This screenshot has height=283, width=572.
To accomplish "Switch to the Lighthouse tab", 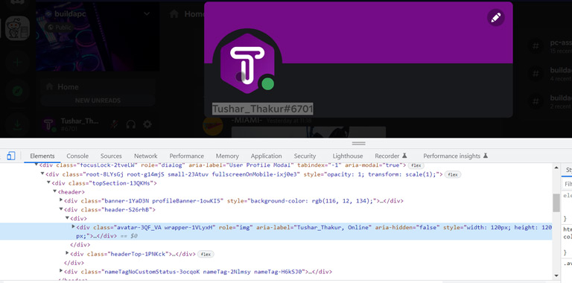I will click(348, 156).
